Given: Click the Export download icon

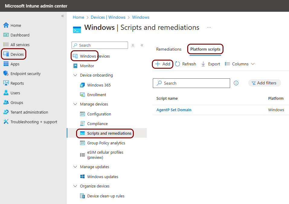Looking at the screenshot, I should click(x=203, y=64).
